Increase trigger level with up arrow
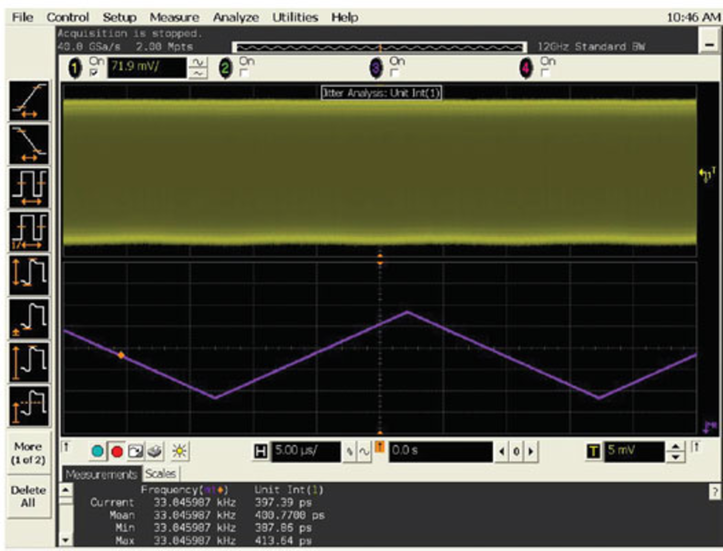This screenshot has height=551, width=723. 676,446
